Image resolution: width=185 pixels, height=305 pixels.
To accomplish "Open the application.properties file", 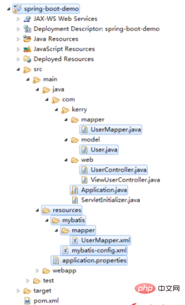I will (89, 261).
